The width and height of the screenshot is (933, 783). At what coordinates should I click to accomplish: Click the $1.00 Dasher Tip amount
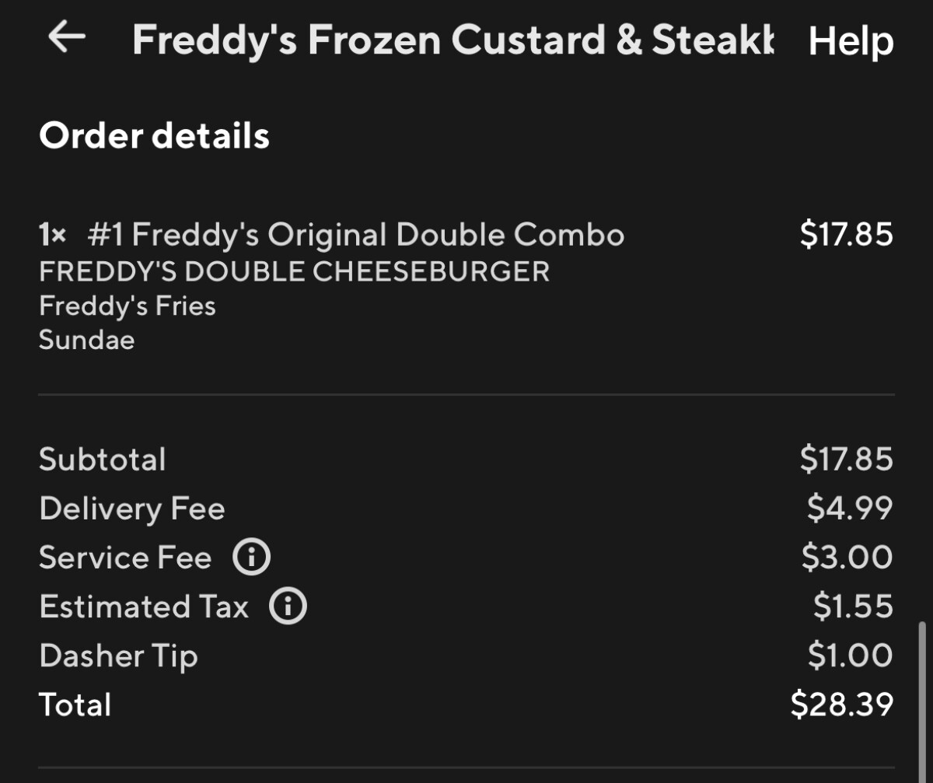(850, 655)
